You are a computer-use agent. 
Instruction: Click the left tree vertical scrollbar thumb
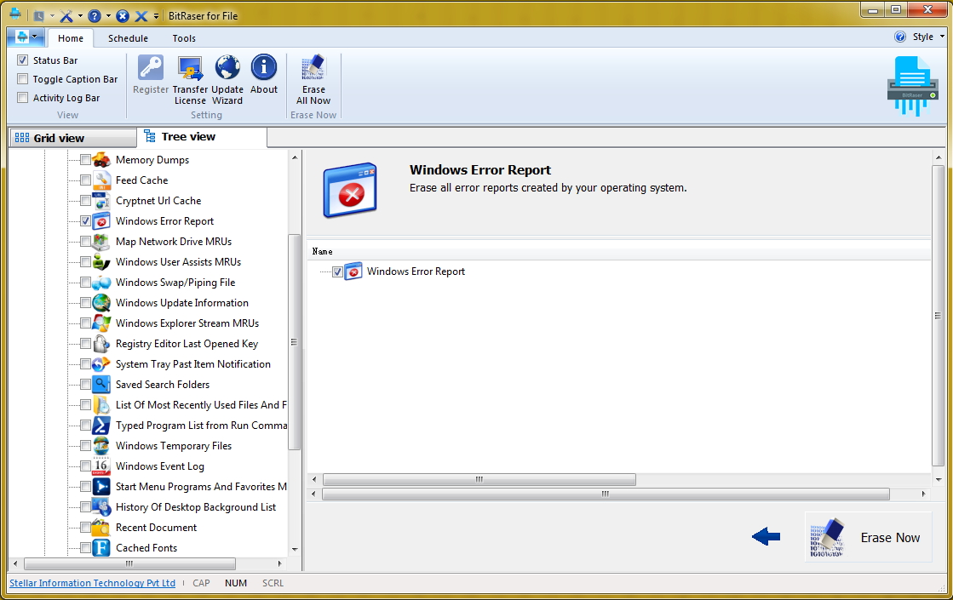[x=295, y=340]
